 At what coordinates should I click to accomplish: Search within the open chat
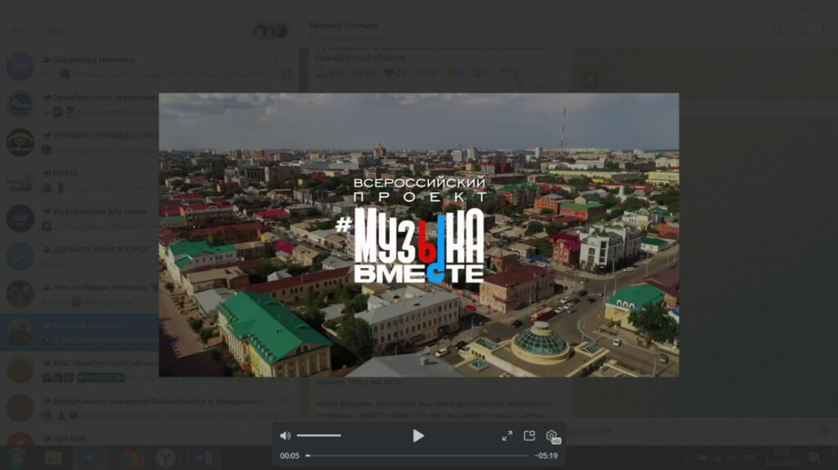point(777,32)
